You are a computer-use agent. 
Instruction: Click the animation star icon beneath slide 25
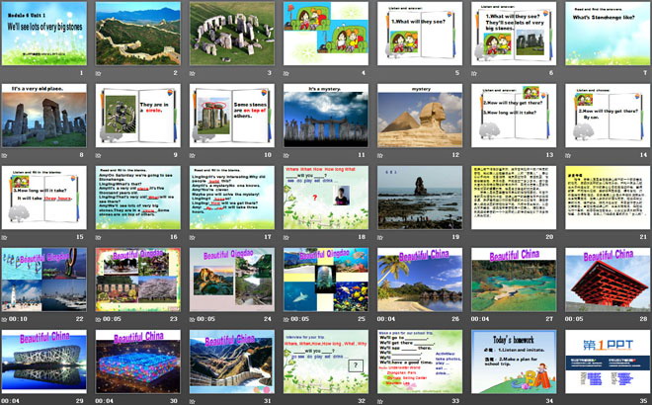tap(286, 319)
